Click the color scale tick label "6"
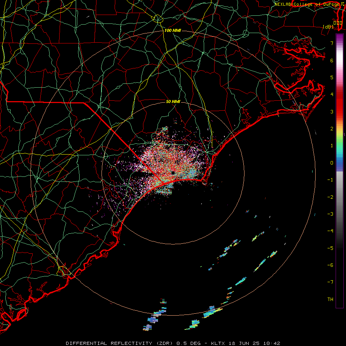 point(332,60)
